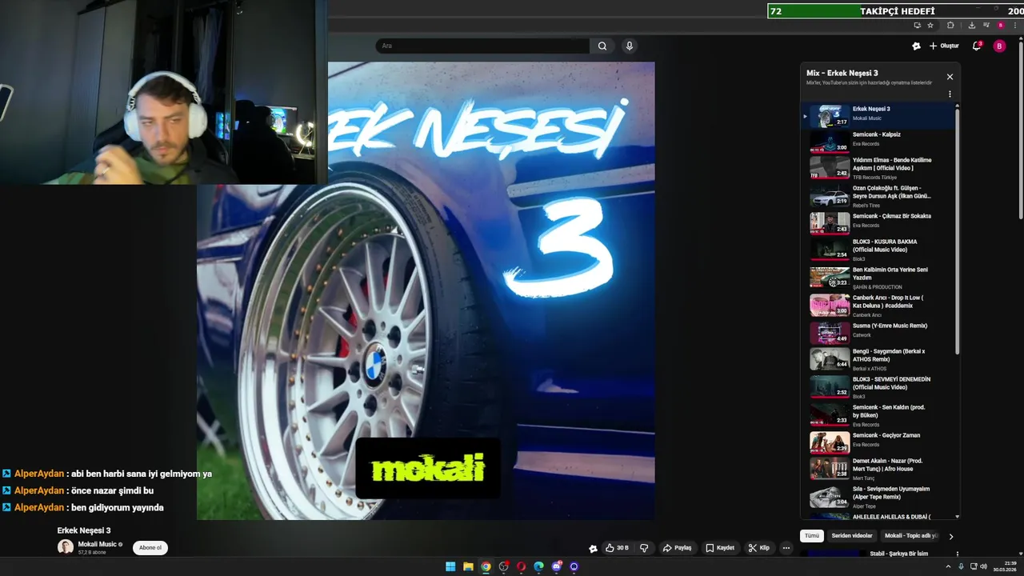Open Chrome media control icon
1024x576 pixels.
tap(985, 25)
